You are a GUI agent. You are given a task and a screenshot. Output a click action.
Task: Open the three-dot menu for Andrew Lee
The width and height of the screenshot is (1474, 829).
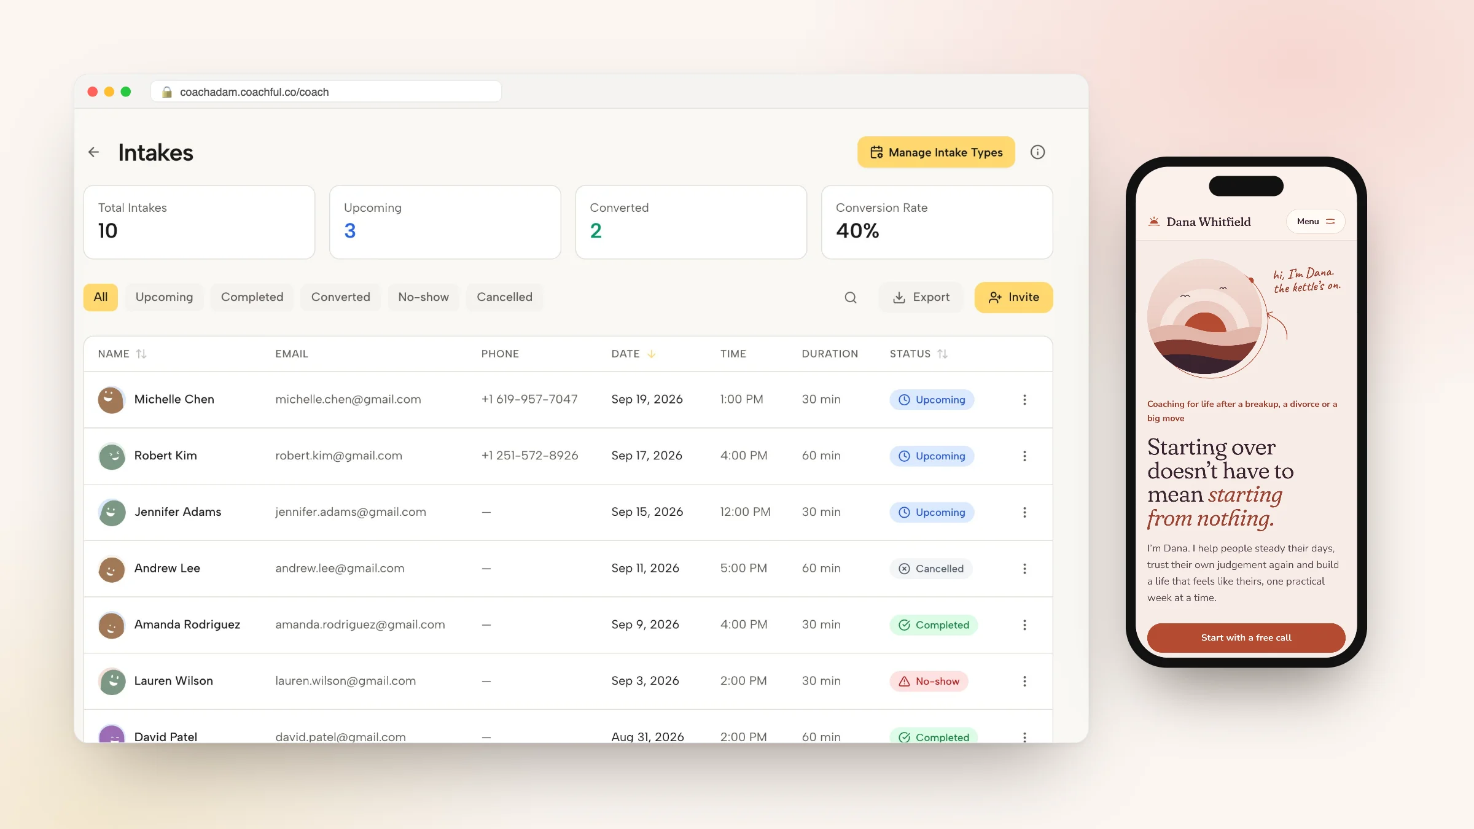pos(1024,569)
